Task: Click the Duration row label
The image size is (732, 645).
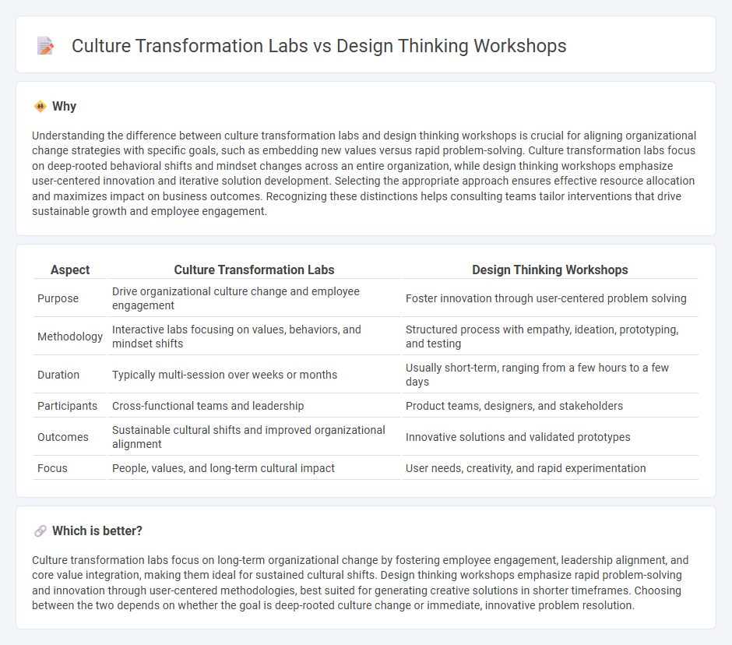Action: 58,375
